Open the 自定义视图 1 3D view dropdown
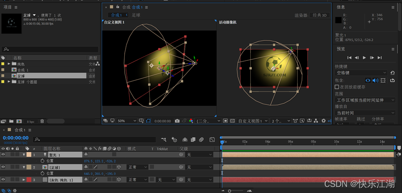Image resolution: width=402 pixels, height=193 pixels. (253, 121)
